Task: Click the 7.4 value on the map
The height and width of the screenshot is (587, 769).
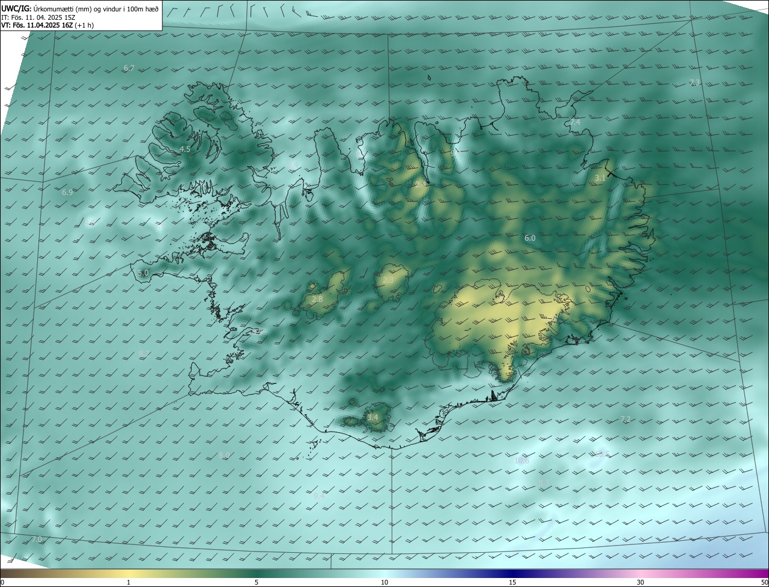Action: coord(576,122)
